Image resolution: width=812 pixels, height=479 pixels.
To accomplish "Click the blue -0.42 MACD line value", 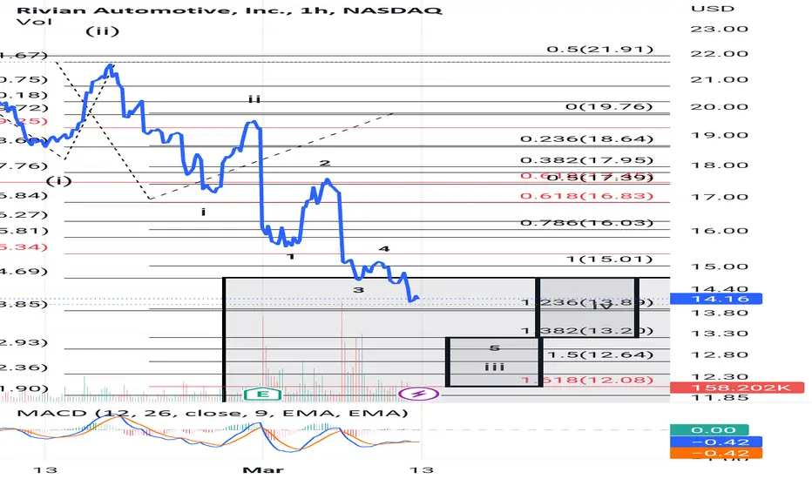I will pos(715,442).
